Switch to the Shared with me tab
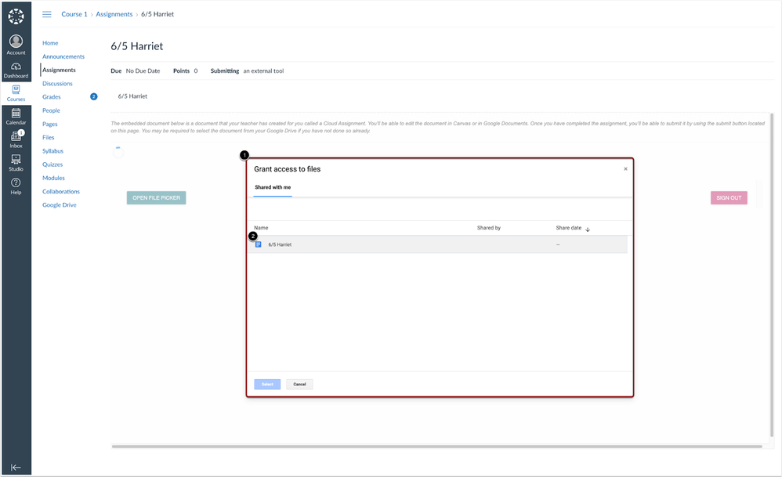Image resolution: width=782 pixels, height=477 pixels. (x=273, y=188)
